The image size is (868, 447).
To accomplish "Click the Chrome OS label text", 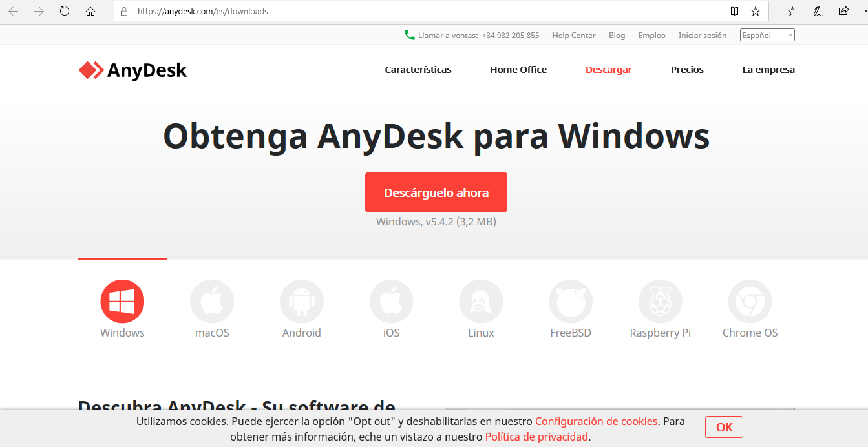I will [750, 333].
